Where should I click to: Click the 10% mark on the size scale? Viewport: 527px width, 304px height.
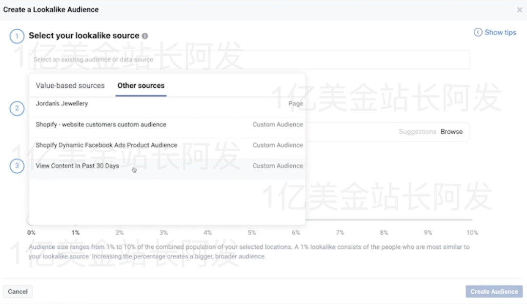pyautogui.click(x=472, y=233)
